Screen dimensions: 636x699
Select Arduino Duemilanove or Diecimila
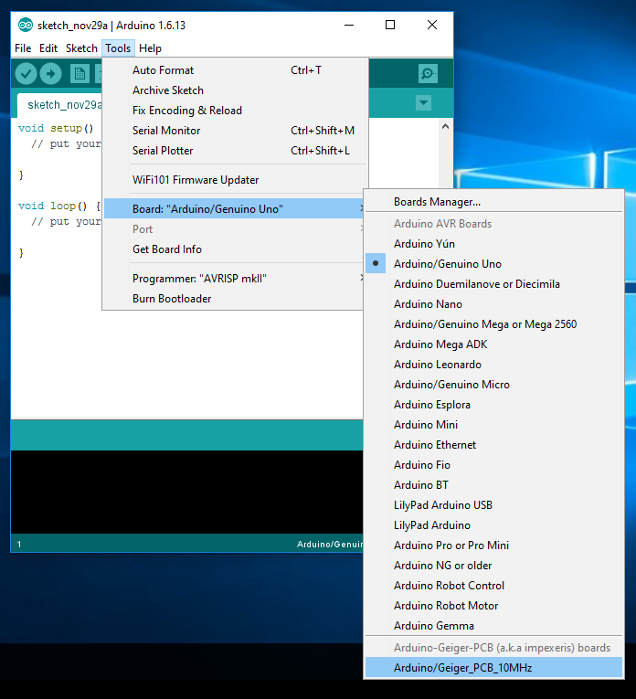(493, 284)
